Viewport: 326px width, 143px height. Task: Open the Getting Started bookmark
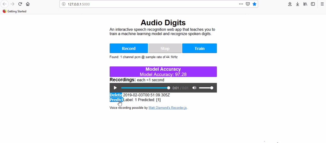15,12
